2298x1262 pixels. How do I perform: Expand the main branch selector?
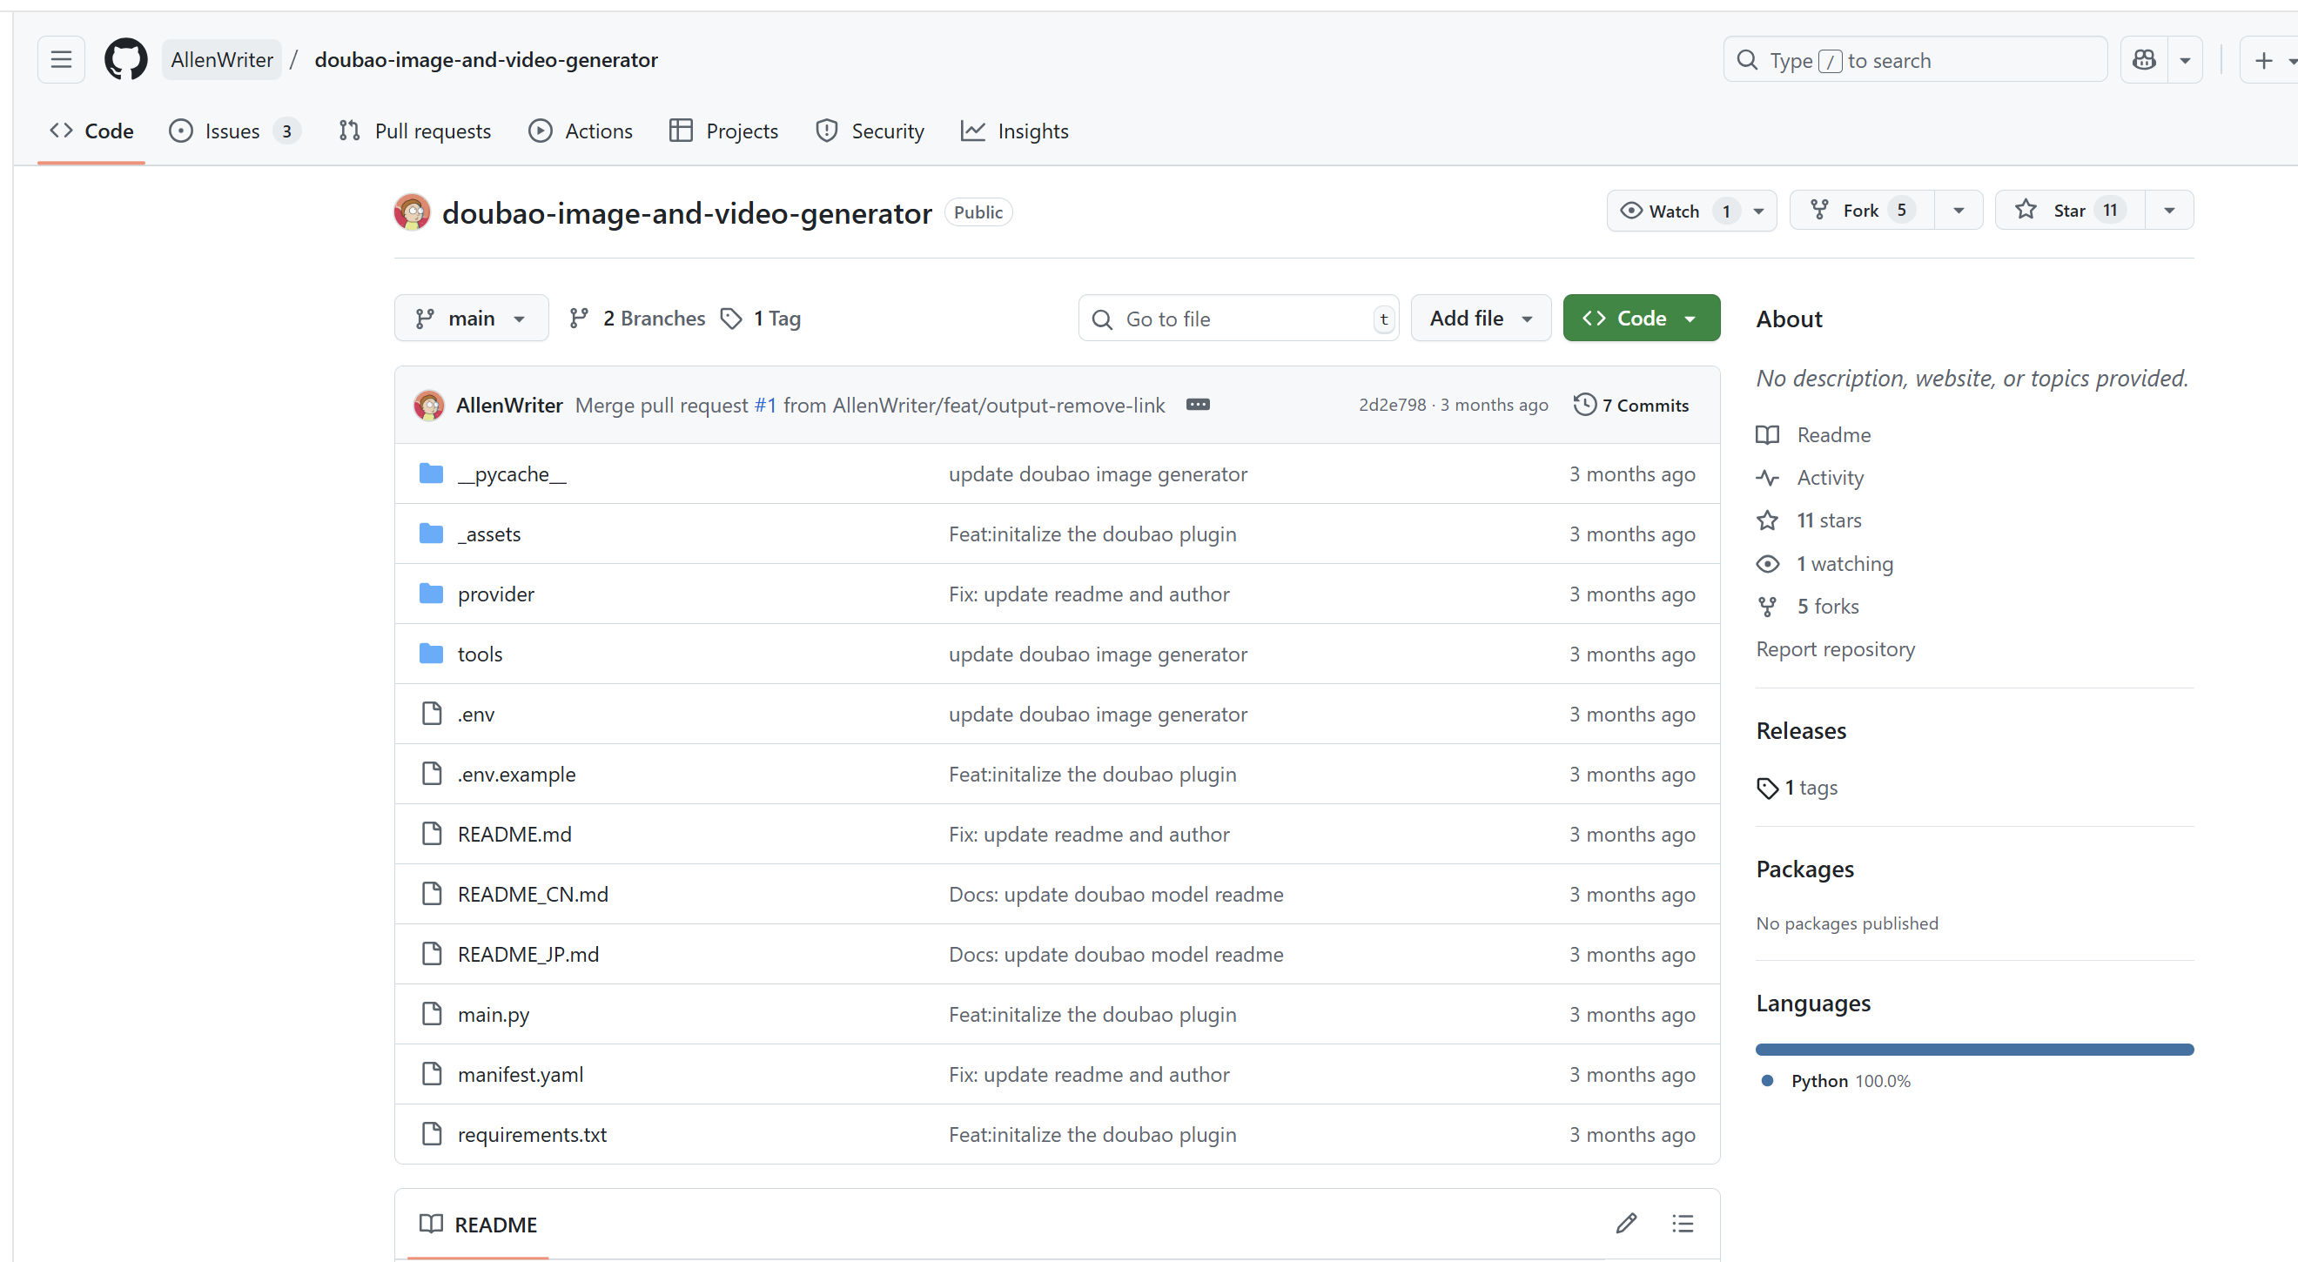click(470, 319)
